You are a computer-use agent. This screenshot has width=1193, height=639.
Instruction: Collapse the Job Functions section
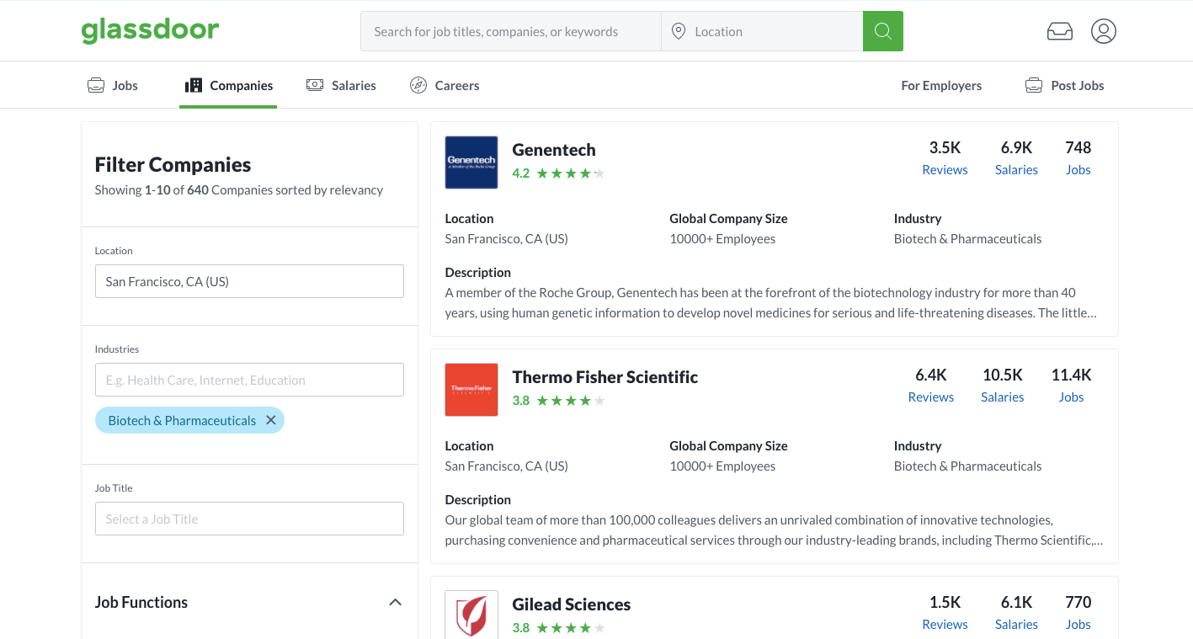coord(395,602)
